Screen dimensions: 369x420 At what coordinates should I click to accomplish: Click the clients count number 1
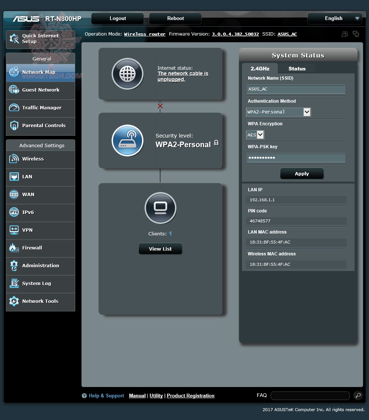(170, 233)
